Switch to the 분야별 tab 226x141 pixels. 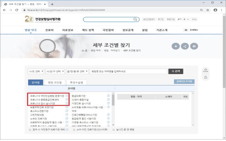pos(35,82)
